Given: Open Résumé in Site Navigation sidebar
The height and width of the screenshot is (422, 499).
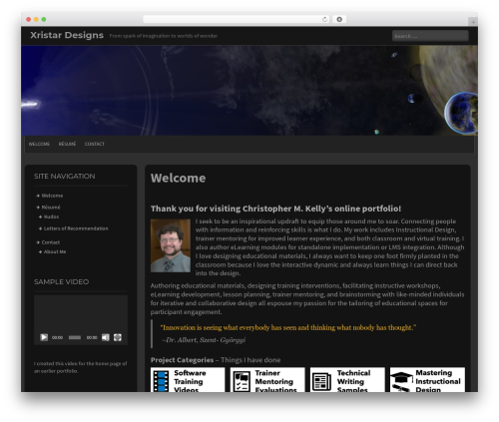Looking at the screenshot, I should [x=51, y=208].
